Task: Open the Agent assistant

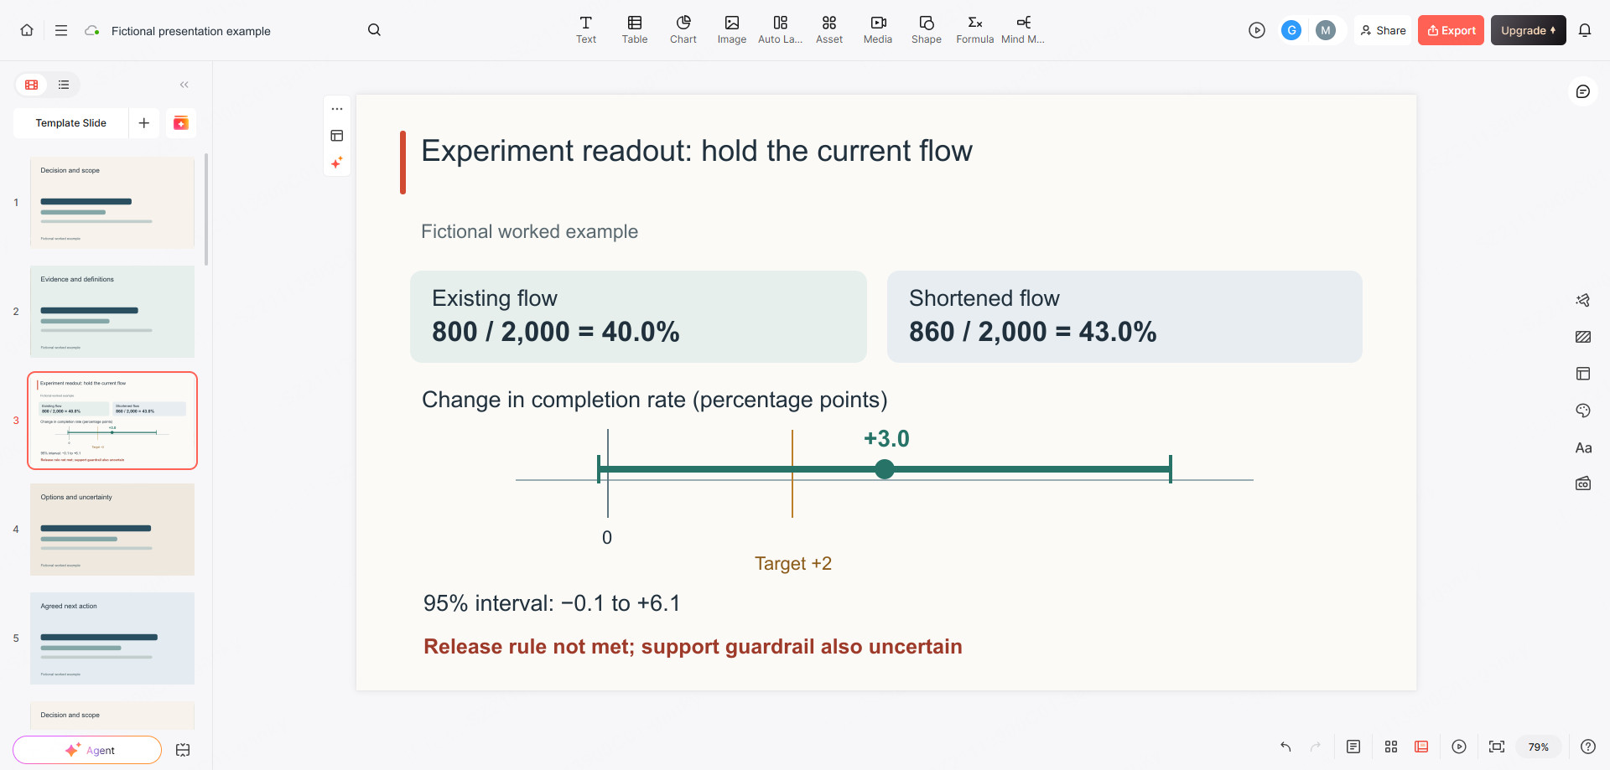Action: tap(87, 750)
